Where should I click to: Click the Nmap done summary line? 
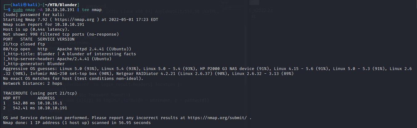(x=77, y=123)
